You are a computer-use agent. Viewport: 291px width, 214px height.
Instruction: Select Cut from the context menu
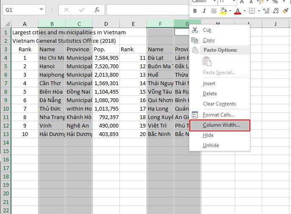click(207, 30)
